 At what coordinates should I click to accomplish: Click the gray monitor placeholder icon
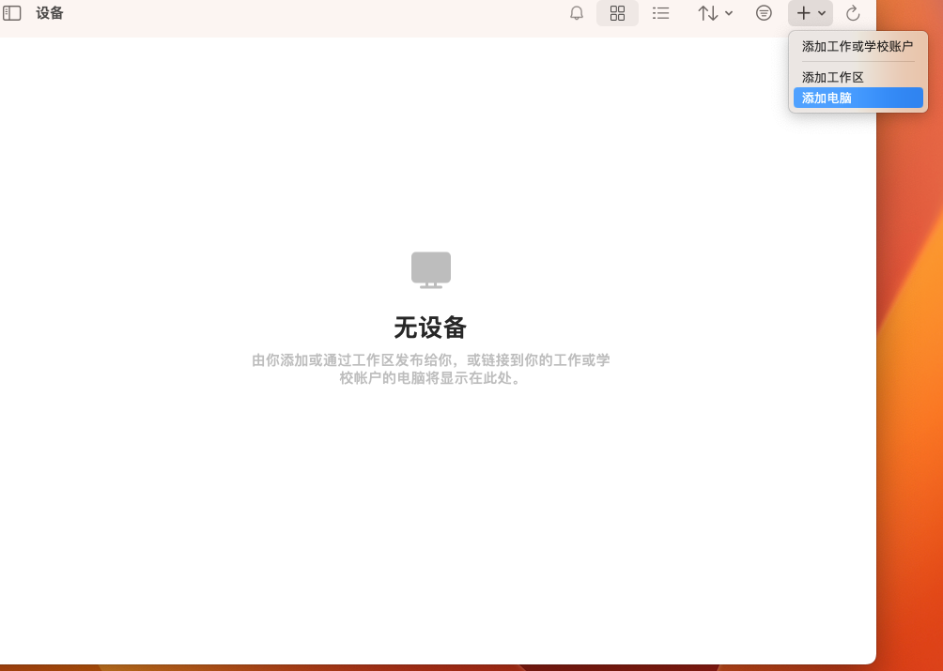click(x=431, y=270)
